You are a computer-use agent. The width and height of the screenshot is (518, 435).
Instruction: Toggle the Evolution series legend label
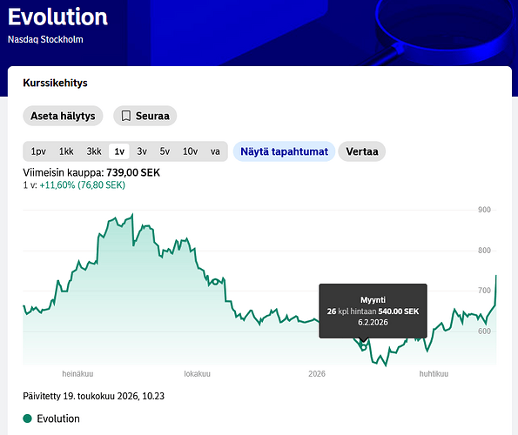coord(58,418)
